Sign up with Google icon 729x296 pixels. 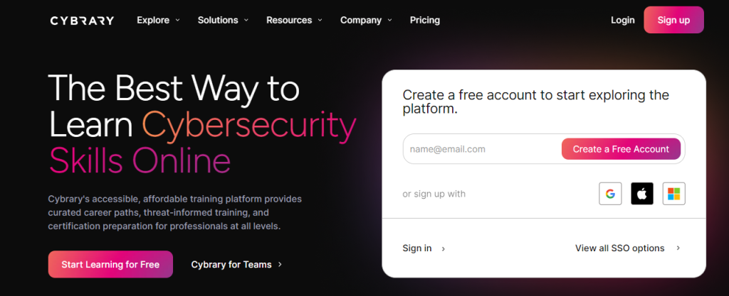tap(610, 193)
